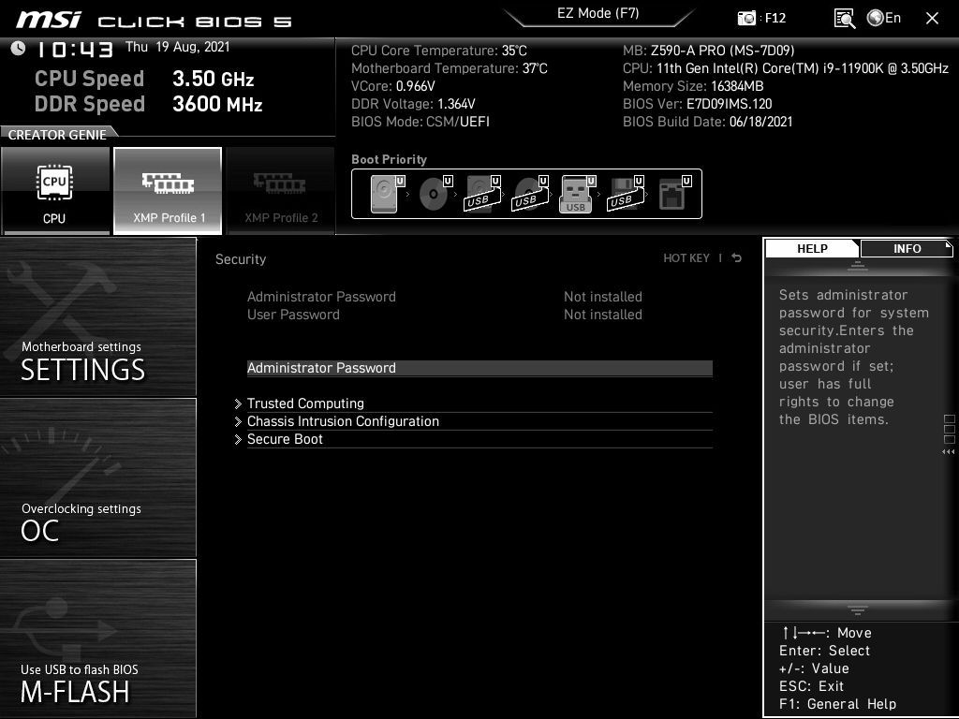The image size is (959, 719).
Task: Toggle XMP Profile 1
Action: pyautogui.click(x=168, y=191)
